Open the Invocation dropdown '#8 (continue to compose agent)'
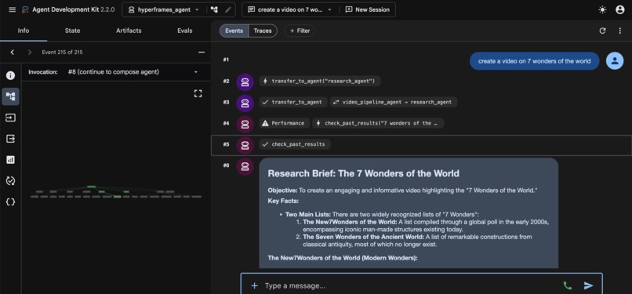The image size is (632, 294). tap(133, 72)
